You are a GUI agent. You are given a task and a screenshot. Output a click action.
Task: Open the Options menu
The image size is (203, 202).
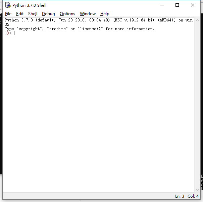click(67, 14)
